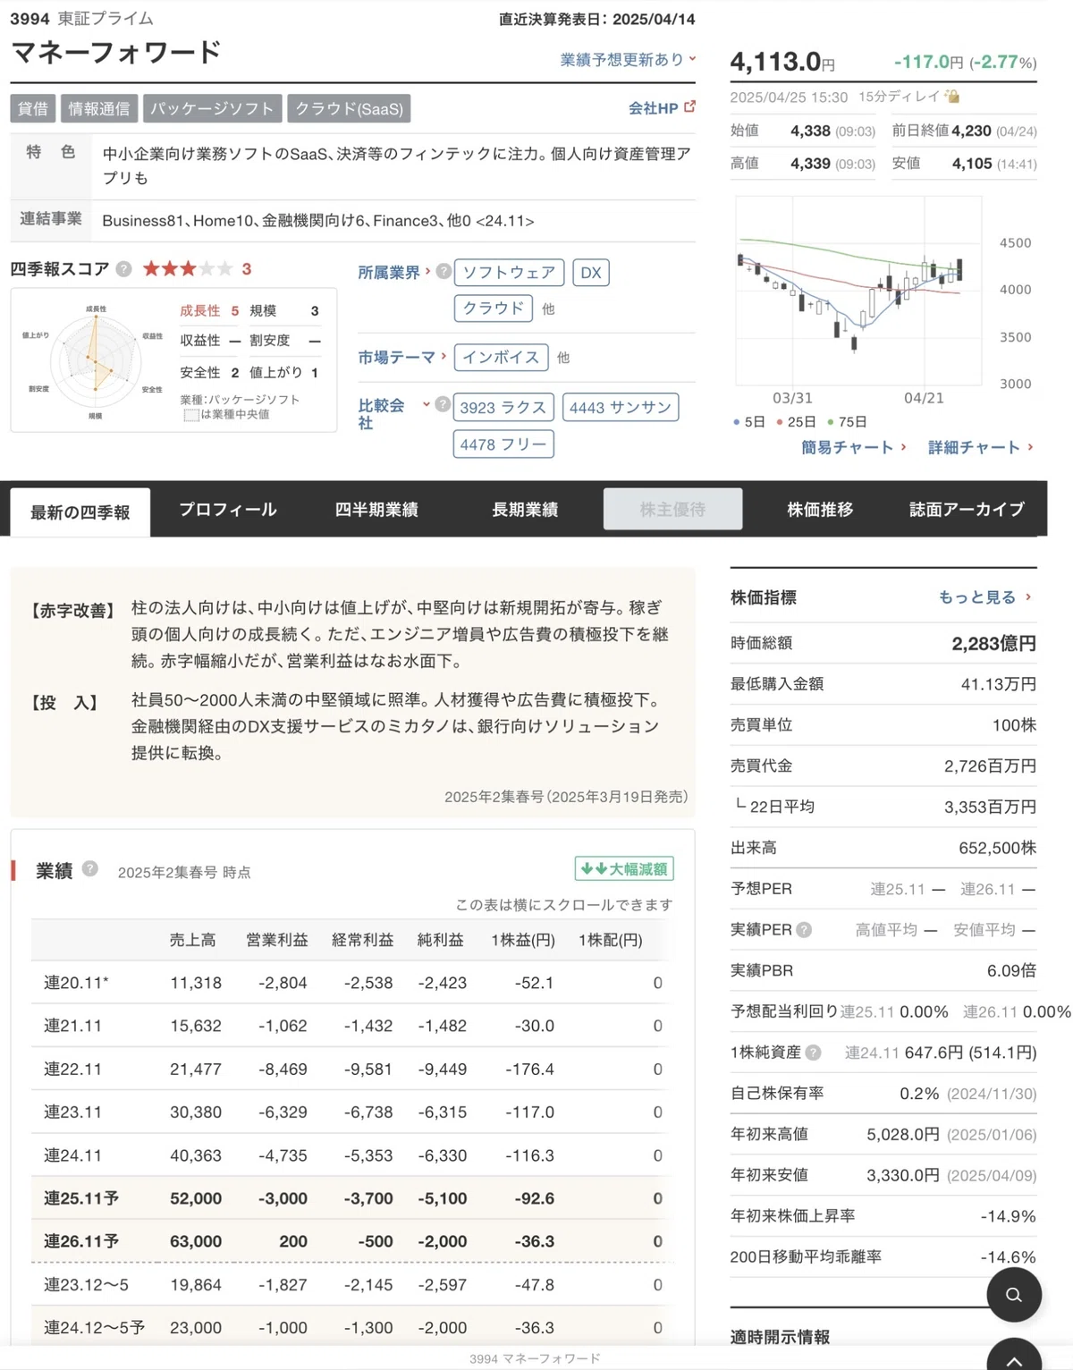Switch to the 四半期業績 tab

pos(376,510)
